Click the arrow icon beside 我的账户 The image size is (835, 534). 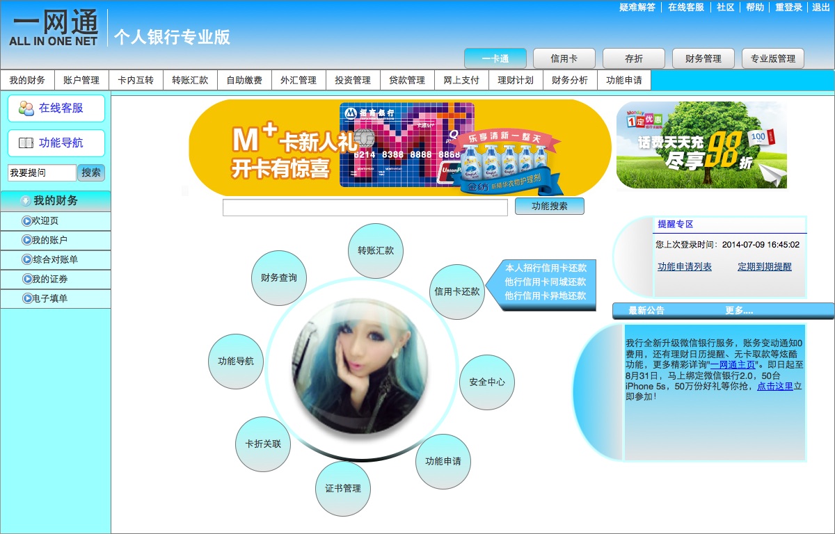pyautogui.click(x=26, y=241)
